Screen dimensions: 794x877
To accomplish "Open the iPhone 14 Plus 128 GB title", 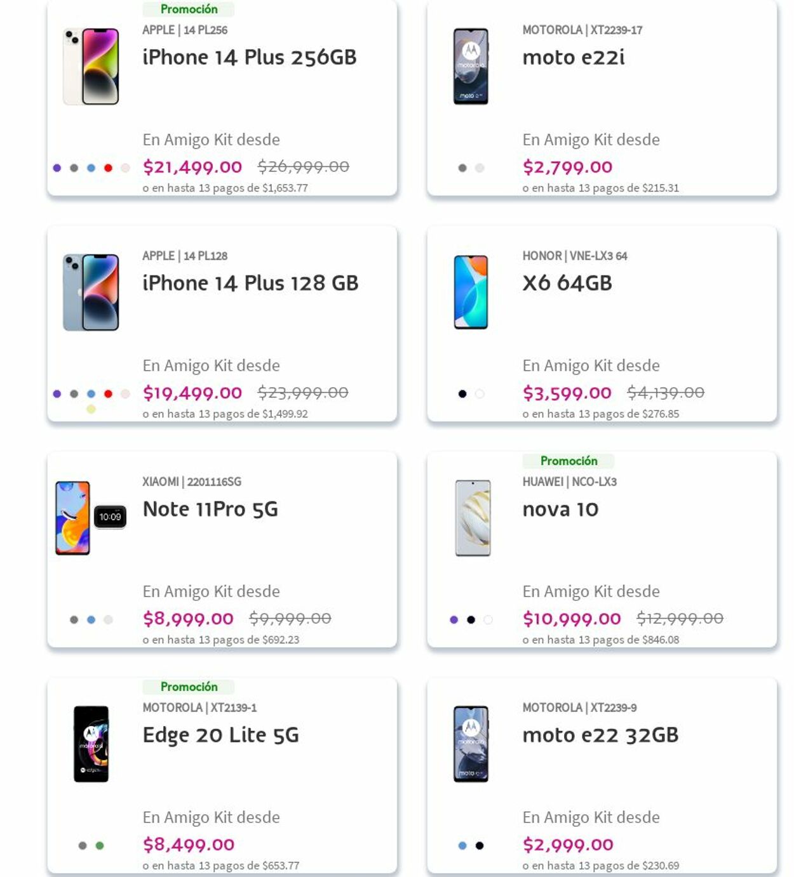I will coord(250,283).
